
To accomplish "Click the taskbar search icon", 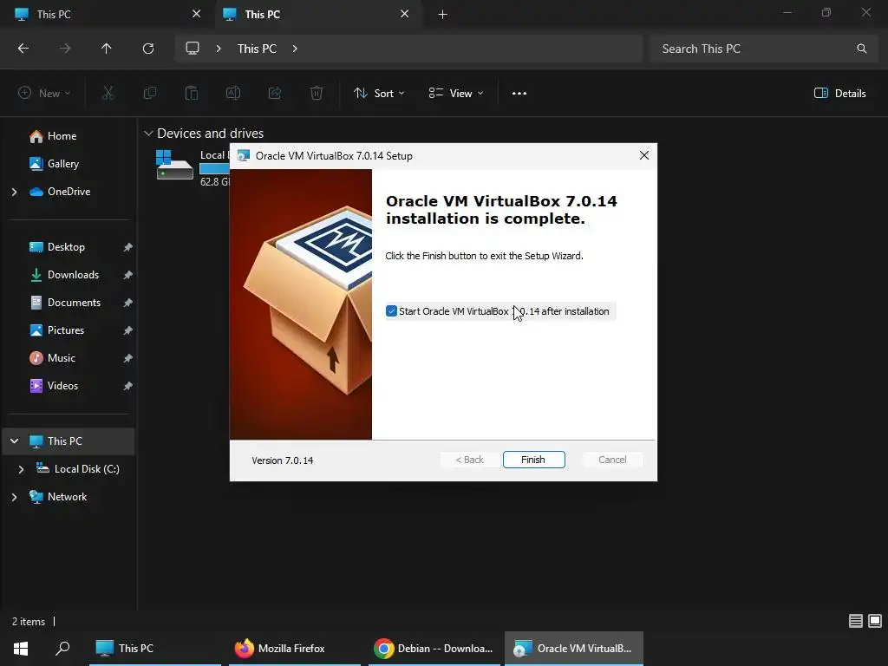I will coord(62,649).
